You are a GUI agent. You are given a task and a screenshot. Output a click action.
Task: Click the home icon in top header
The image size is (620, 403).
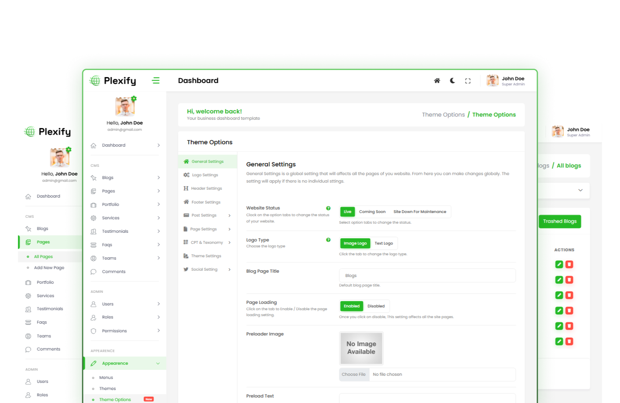point(437,81)
